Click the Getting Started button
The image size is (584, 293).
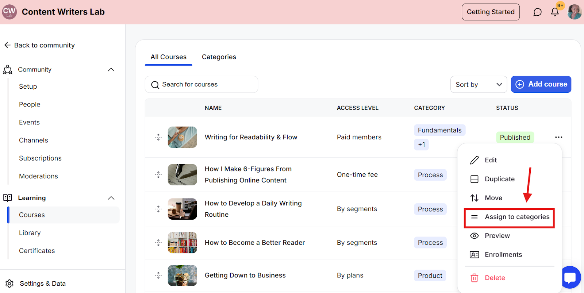coord(491,12)
